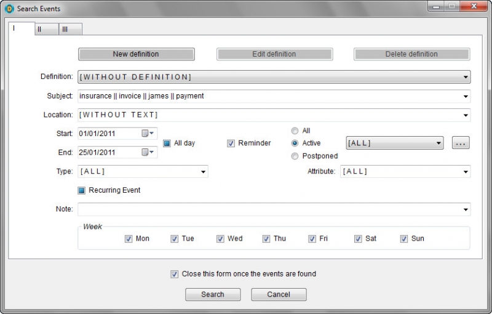Click the New definition button
492x314 pixels.
coord(136,54)
